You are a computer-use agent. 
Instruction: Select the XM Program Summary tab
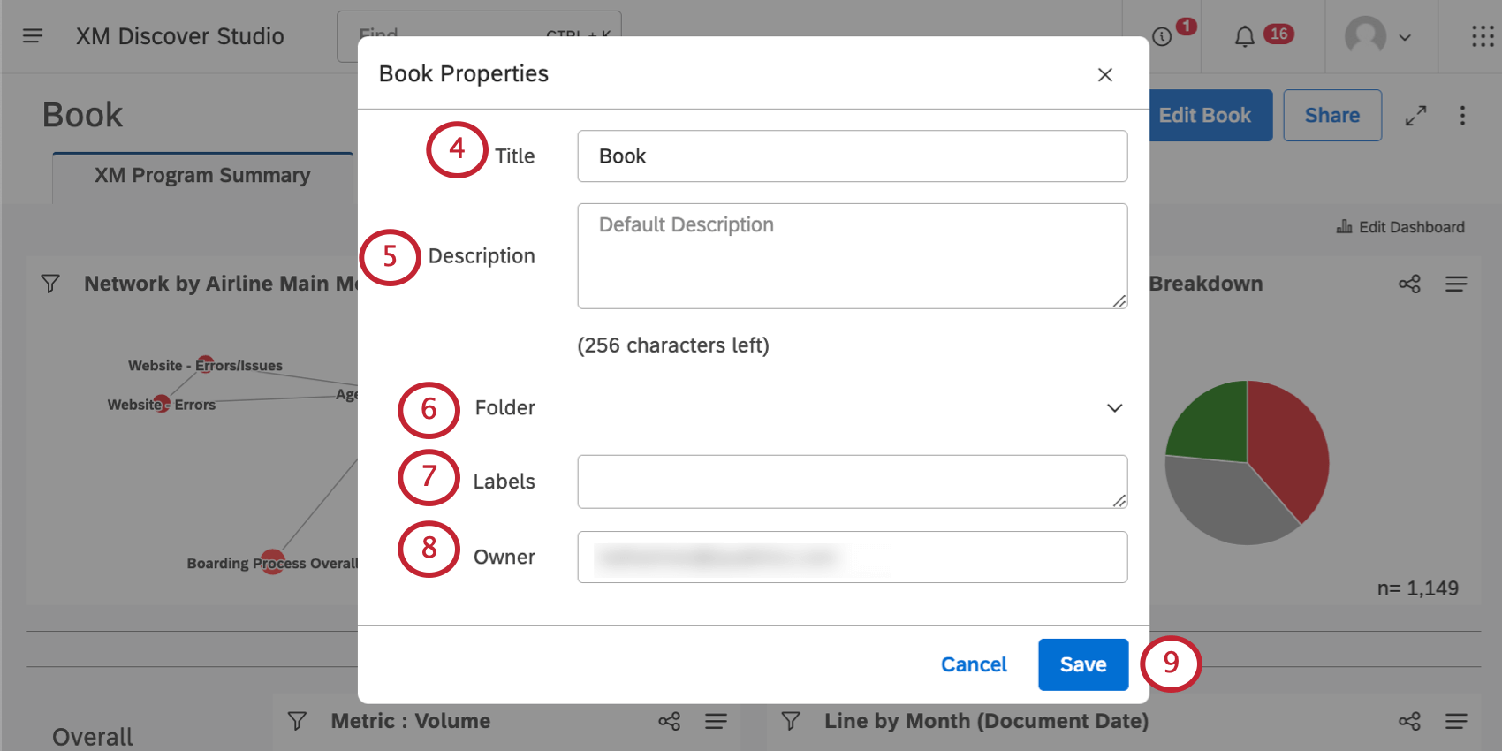202,176
